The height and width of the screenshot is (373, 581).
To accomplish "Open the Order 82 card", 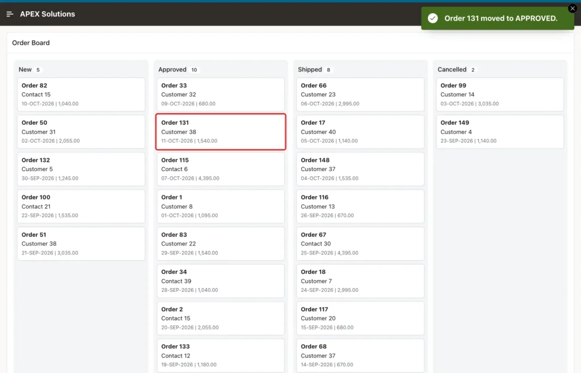I will tap(81, 94).
